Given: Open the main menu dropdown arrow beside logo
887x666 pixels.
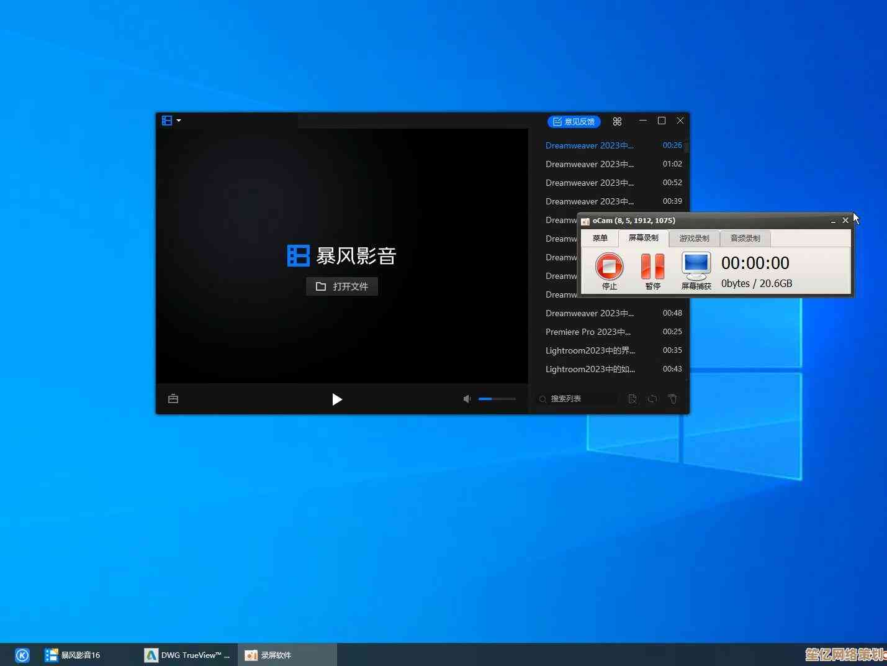Looking at the screenshot, I should pos(179,121).
